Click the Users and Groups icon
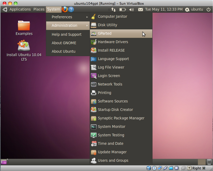This screenshot has width=213, height=171. click(x=94, y=161)
